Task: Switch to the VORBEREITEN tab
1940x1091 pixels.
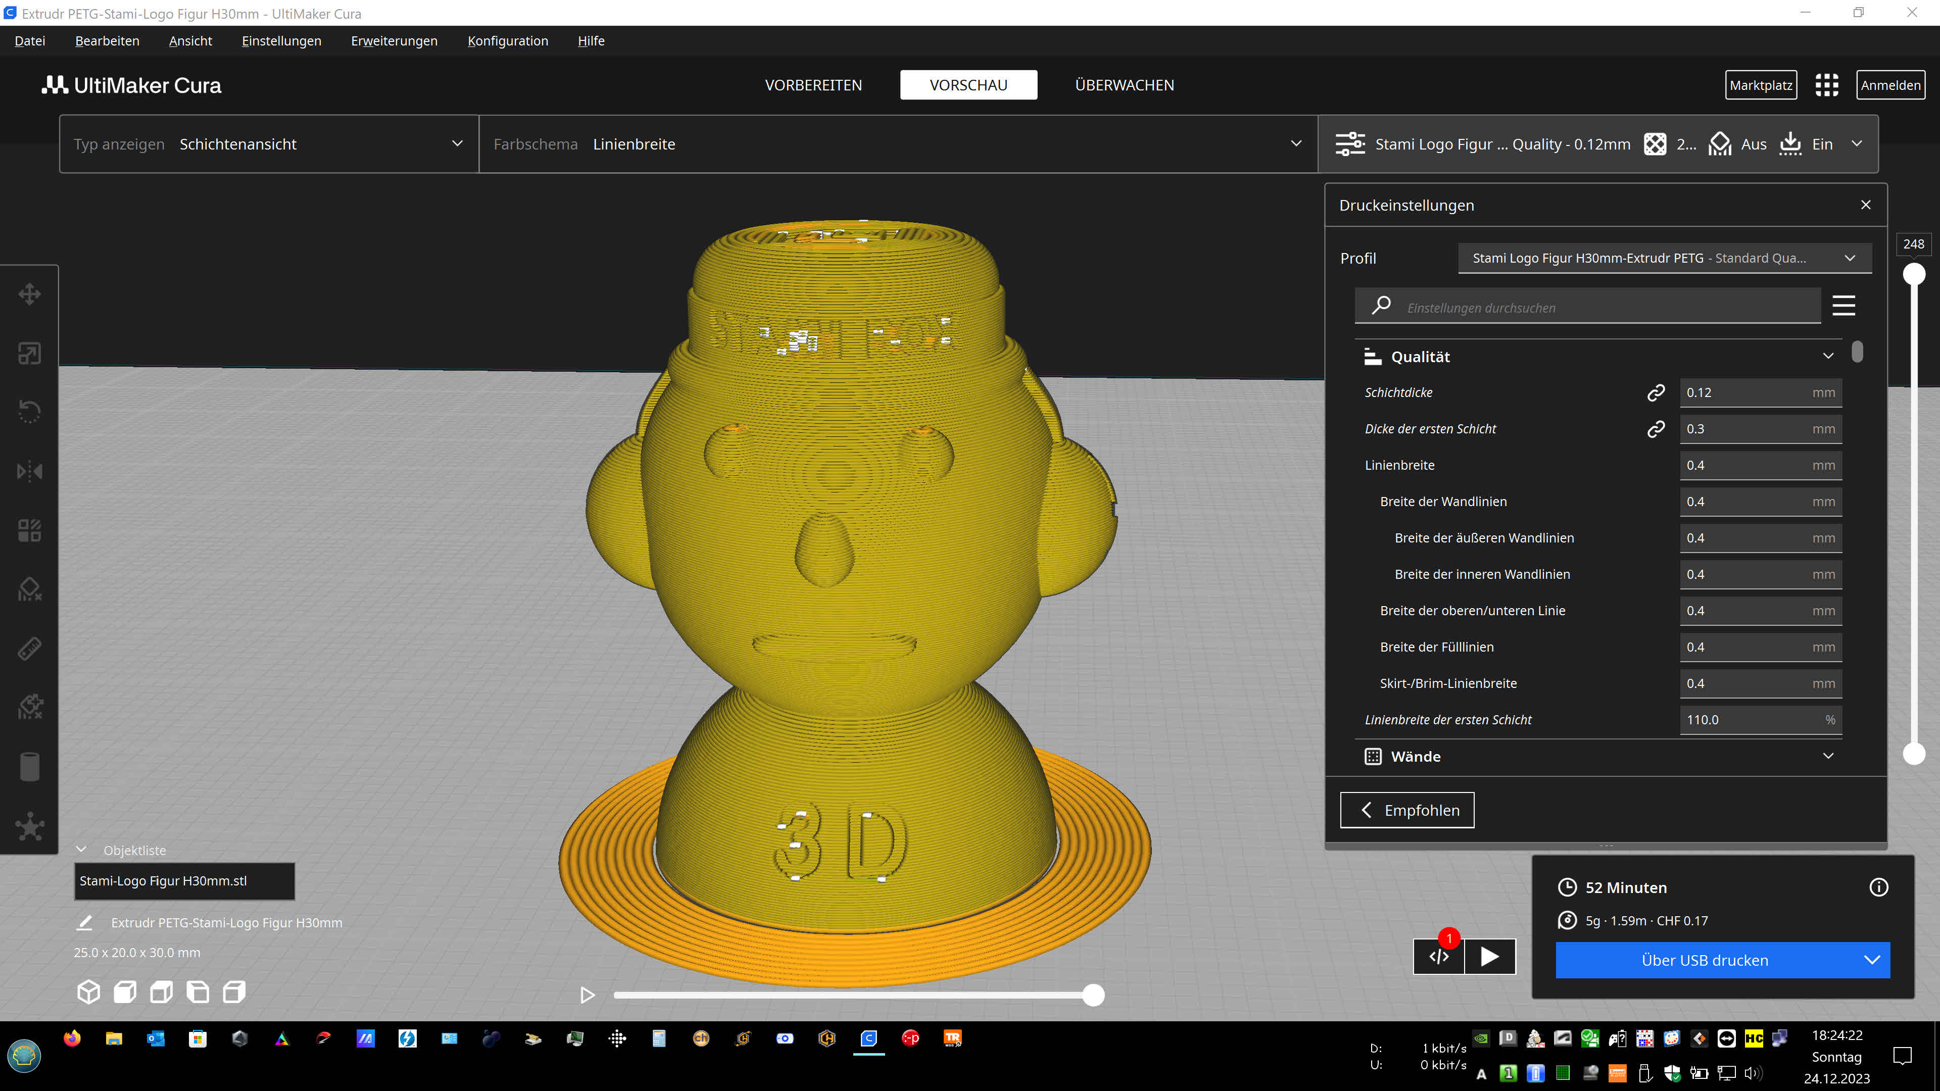Action: (813, 84)
